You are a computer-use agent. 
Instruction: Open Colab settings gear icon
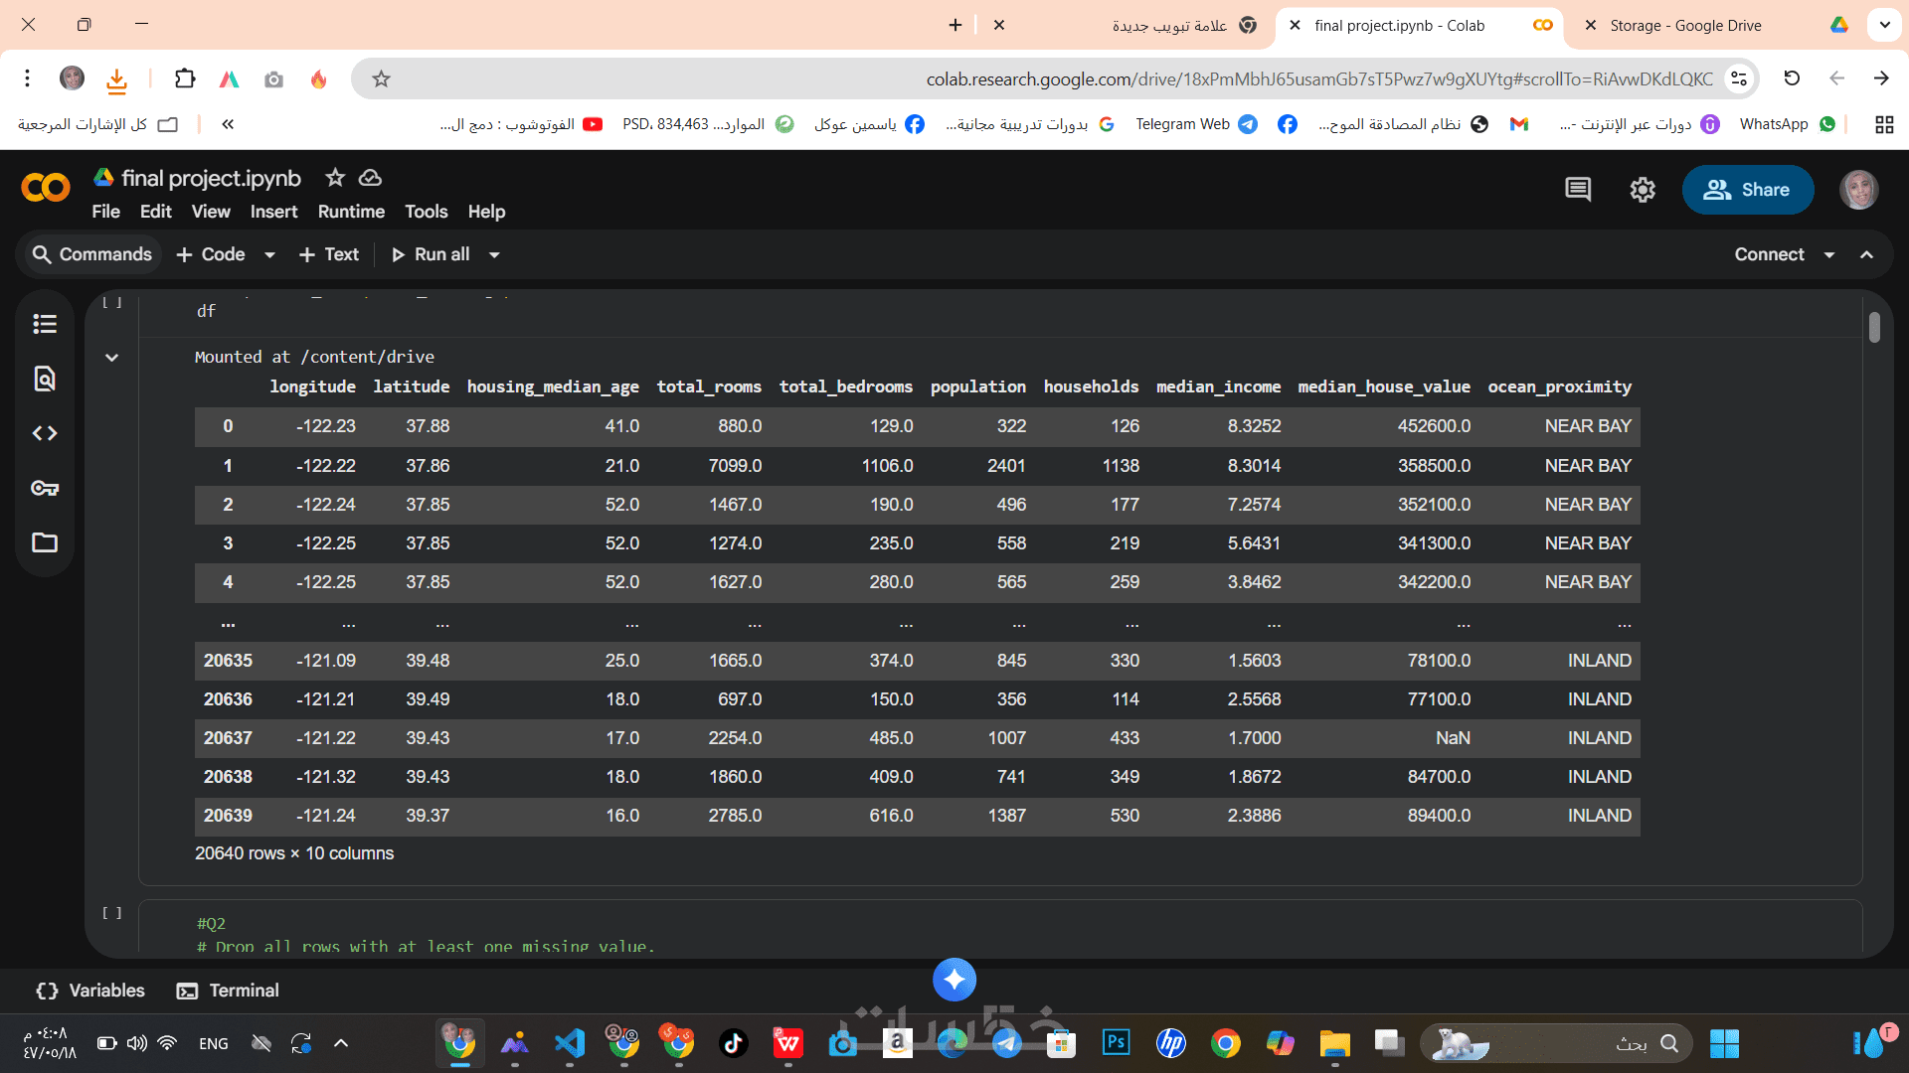[1643, 190]
